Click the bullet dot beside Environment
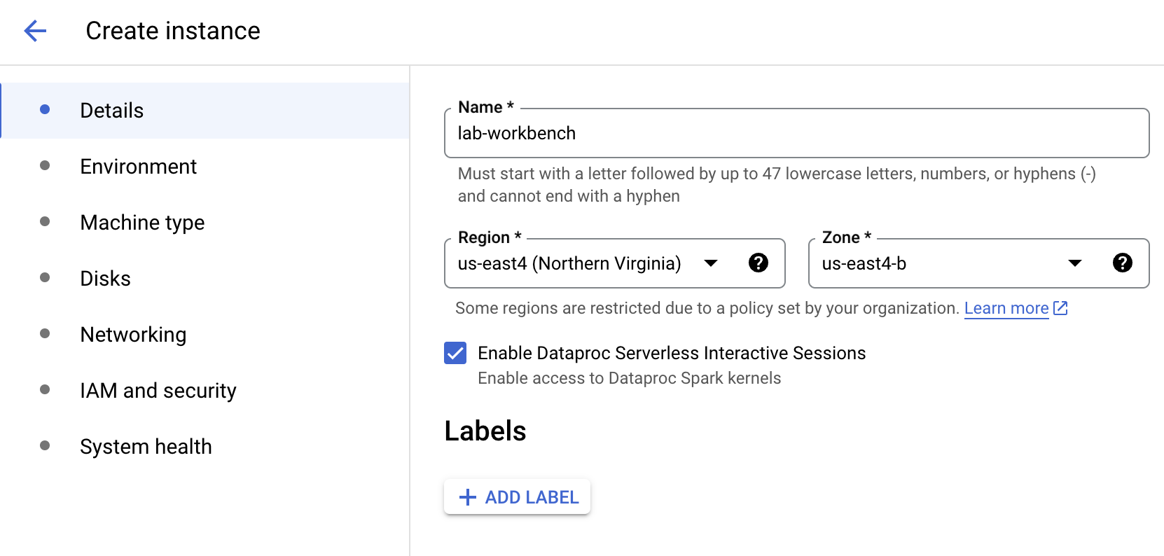Screen dimensions: 1164x556 45,166
